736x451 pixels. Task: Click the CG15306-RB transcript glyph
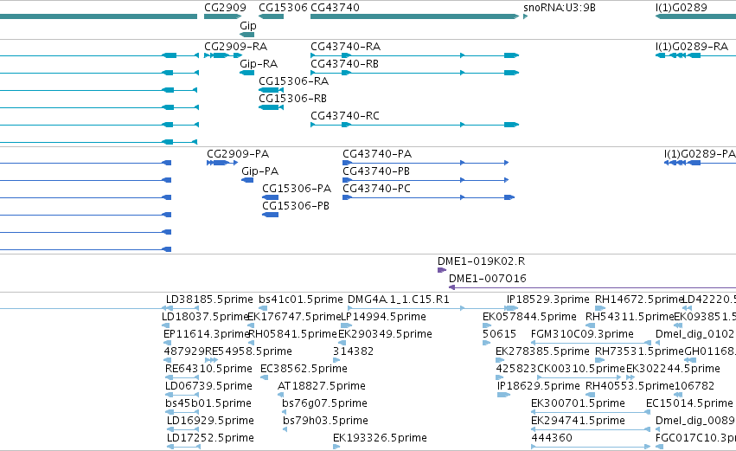coord(271,107)
